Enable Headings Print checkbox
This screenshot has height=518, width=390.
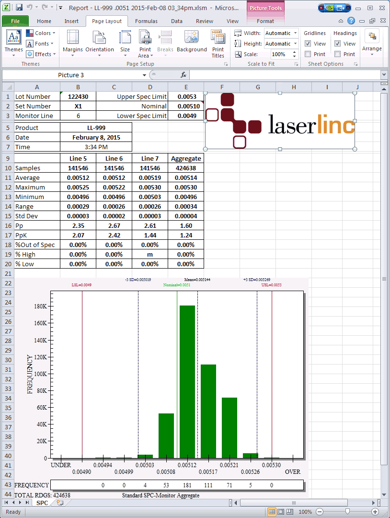[338, 54]
